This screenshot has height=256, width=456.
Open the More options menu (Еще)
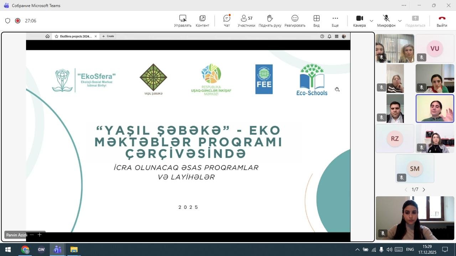[335, 21]
